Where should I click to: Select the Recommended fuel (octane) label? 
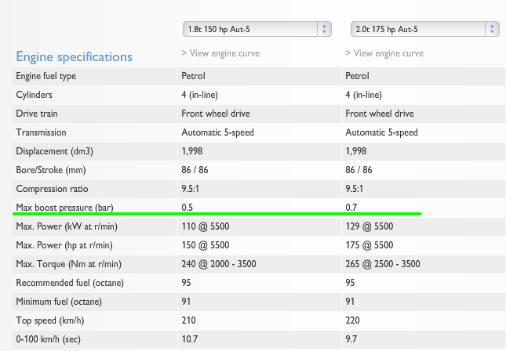pyautogui.click(x=70, y=283)
